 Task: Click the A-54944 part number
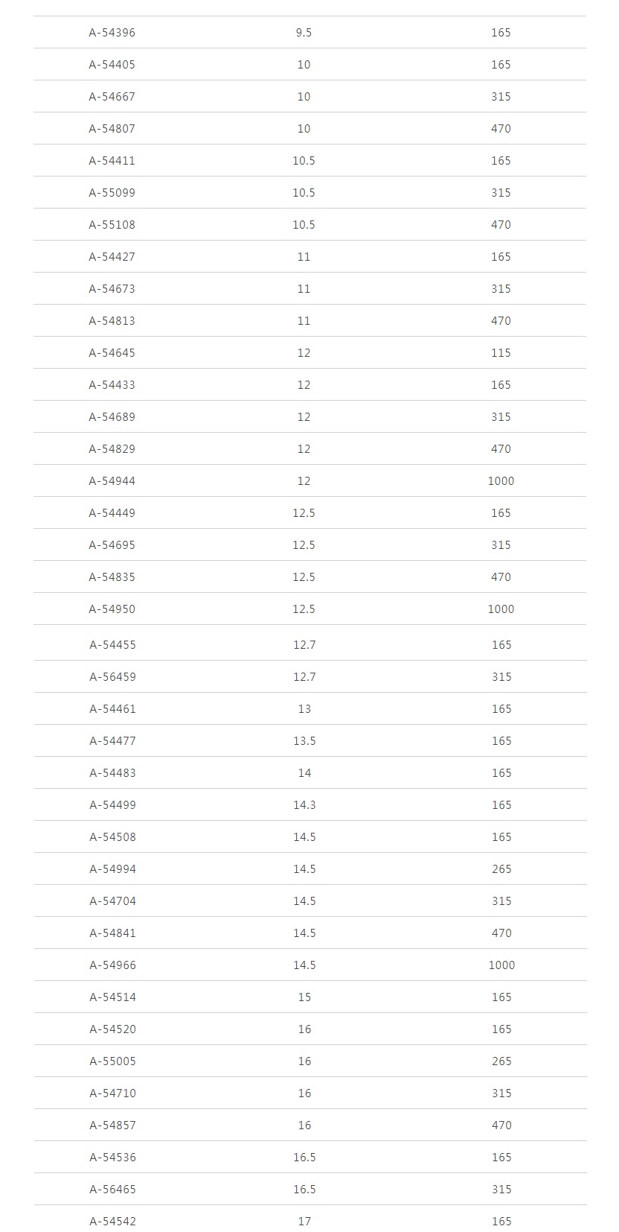112,481
